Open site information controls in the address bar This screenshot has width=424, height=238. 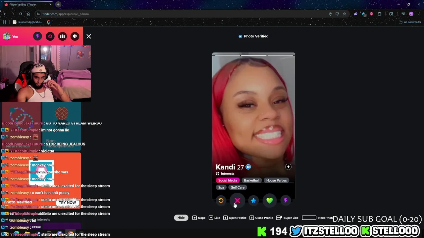click(x=38, y=14)
